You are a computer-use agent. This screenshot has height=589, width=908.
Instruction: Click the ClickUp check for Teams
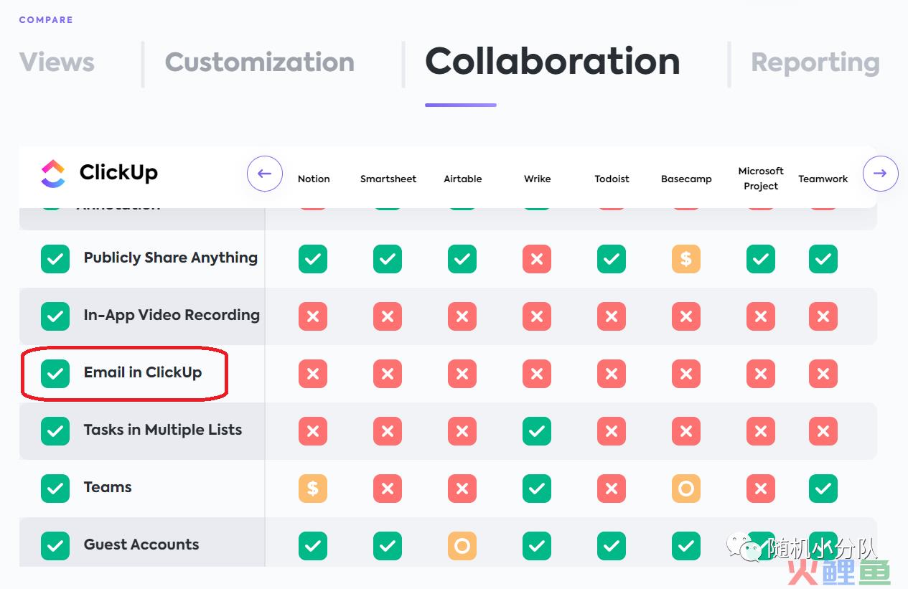pyautogui.click(x=55, y=489)
